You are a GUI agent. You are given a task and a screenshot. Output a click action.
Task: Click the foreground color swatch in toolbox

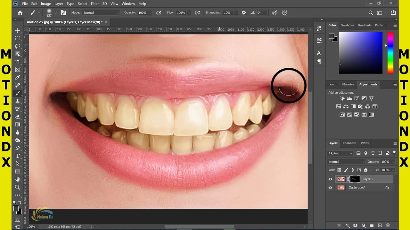pyautogui.click(x=16, y=209)
